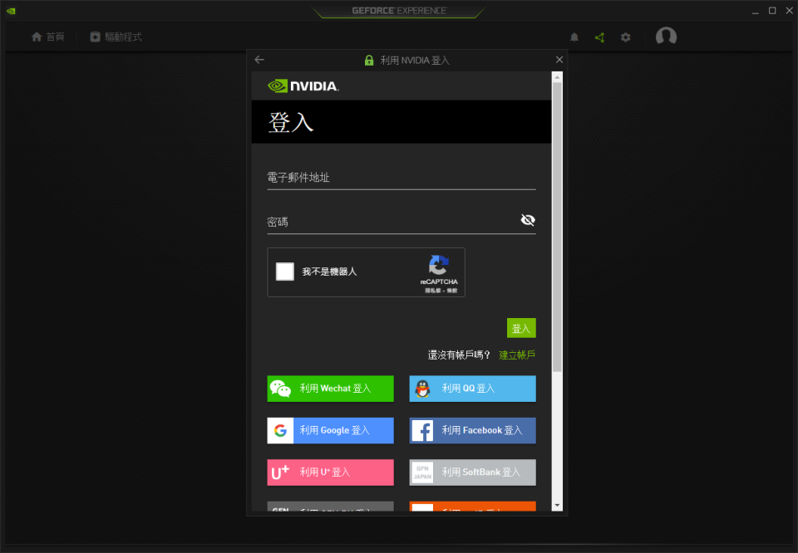Switch to the 驅動程式 drivers tab
Screen dimensions: 798x553
click(116, 37)
